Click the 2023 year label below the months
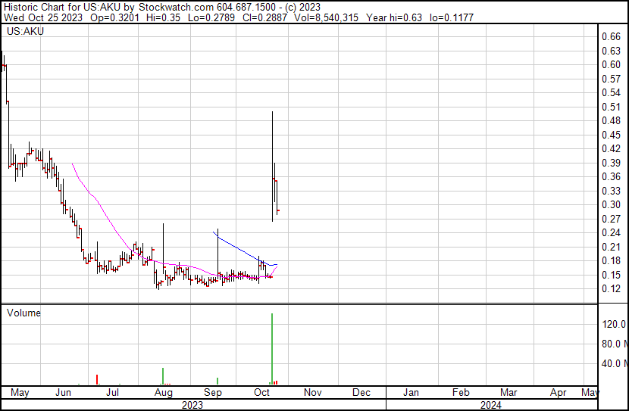The height and width of the screenshot is (411, 629). pyautogui.click(x=193, y=405)
